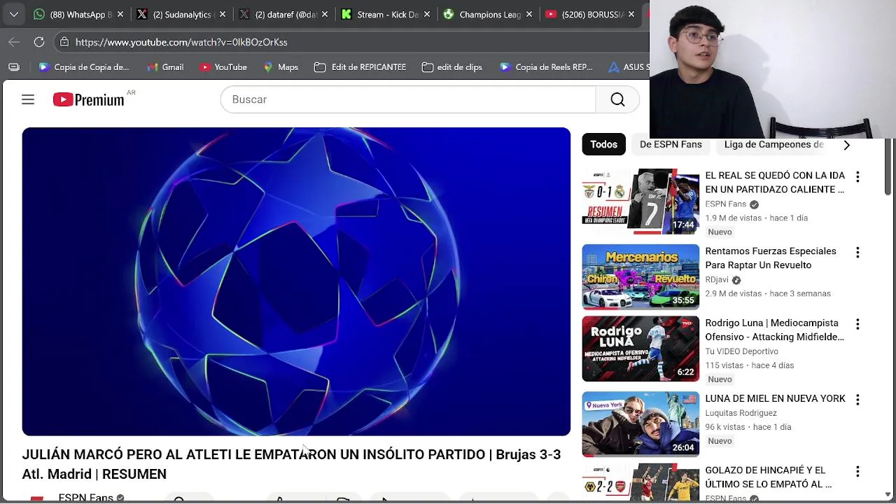Switch to the Stream - Kick tab
The image size is (896, 504).
pyautogui.click(x=380, y=14)
